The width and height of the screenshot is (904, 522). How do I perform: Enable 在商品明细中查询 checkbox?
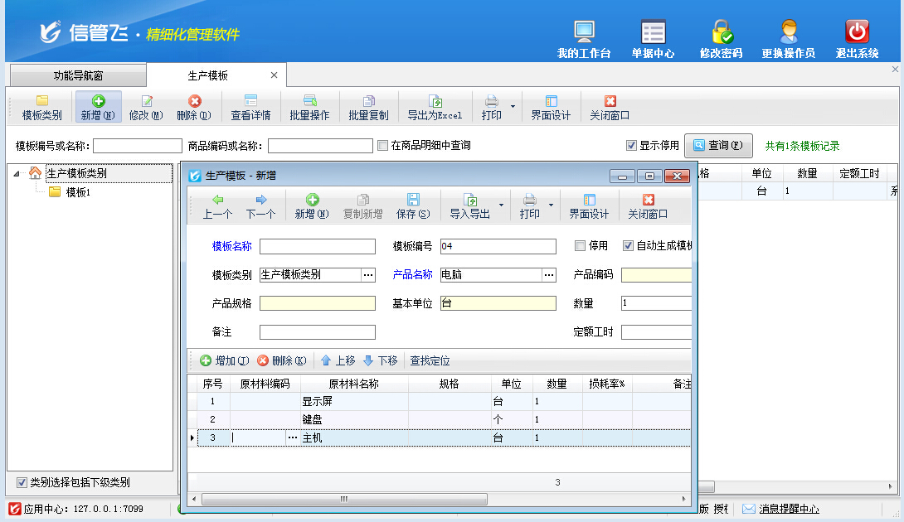[382, 146]
